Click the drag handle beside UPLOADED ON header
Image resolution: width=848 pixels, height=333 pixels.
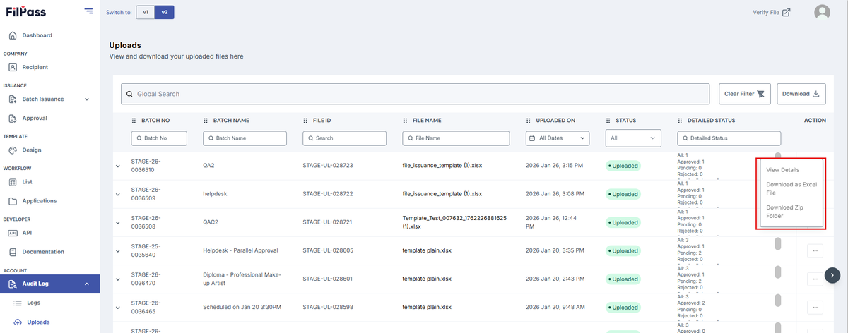click(x=529, y=121)
